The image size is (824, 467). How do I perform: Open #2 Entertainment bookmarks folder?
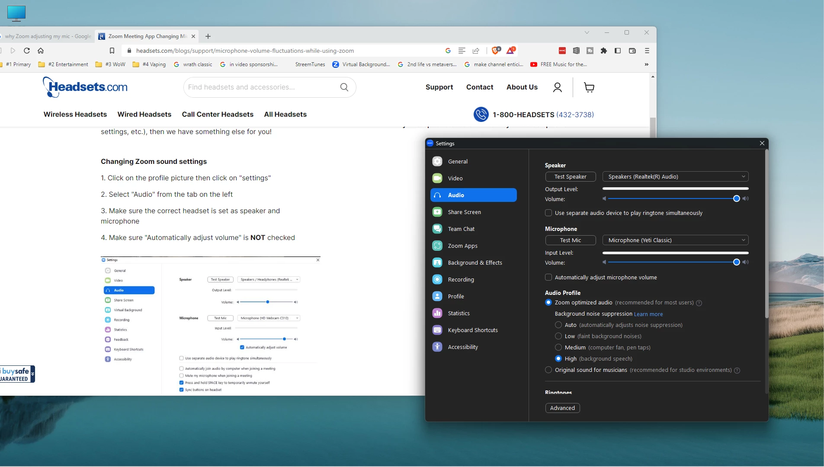(x=63, y=64)
